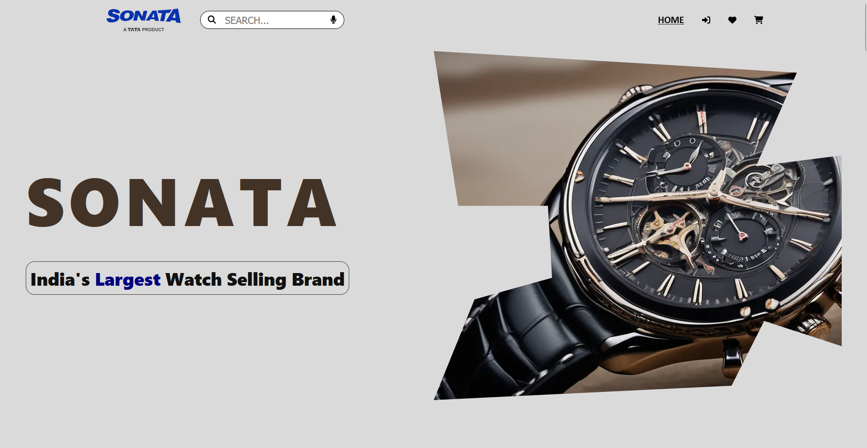Activate the microphone voice search icon

pyautogui.click(x=333, y=20)
